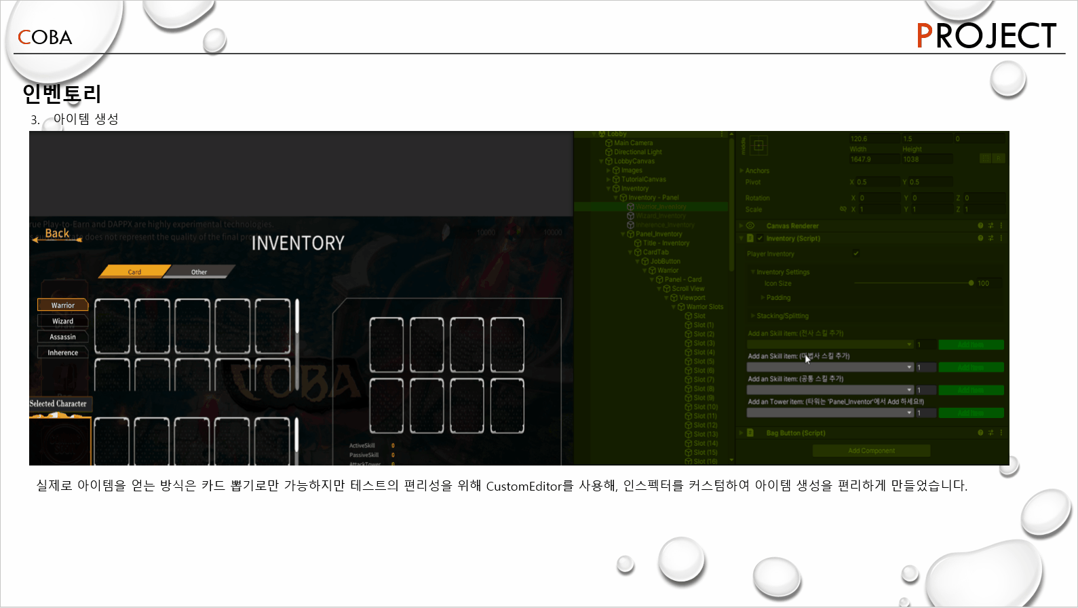Open the 마법사 스킬 추가 item dropdown
This screenshot has width=1078, height=608.
coord(830,367)
